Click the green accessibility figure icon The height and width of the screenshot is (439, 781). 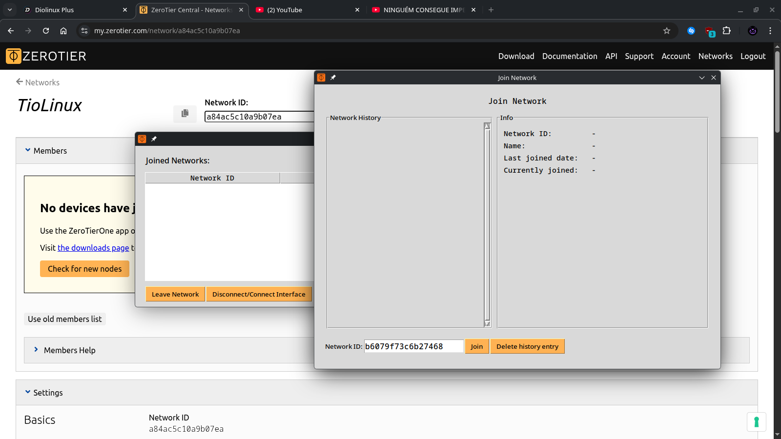tap(756, 422)
